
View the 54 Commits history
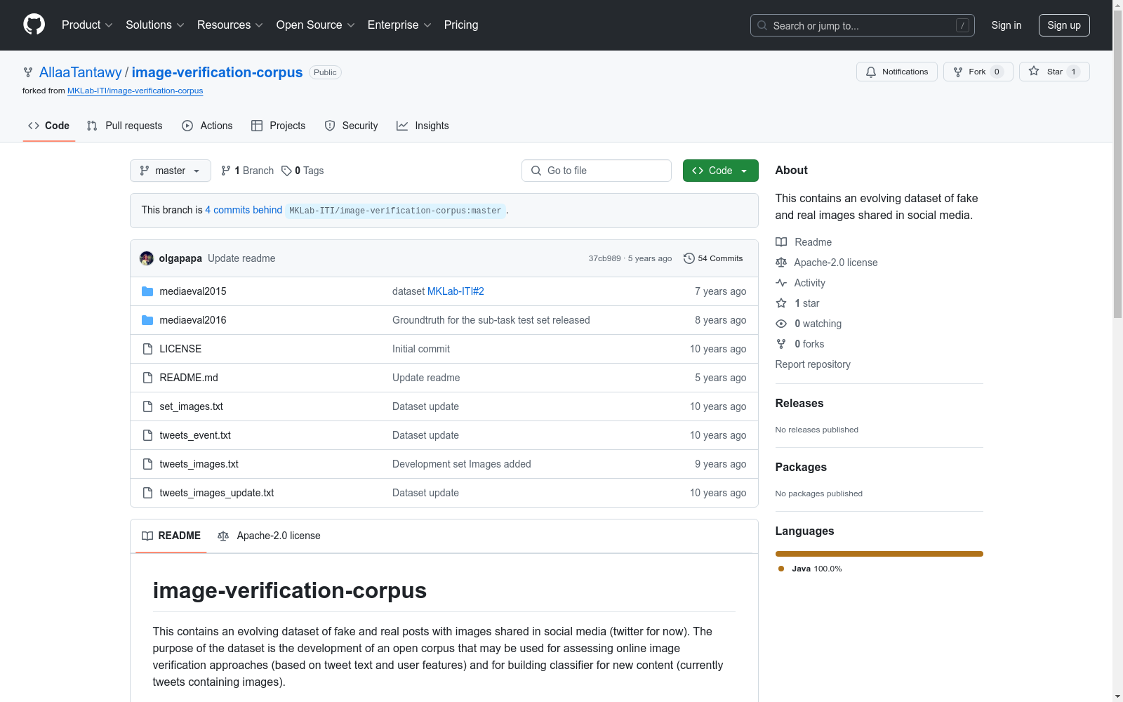pos(713,258)
